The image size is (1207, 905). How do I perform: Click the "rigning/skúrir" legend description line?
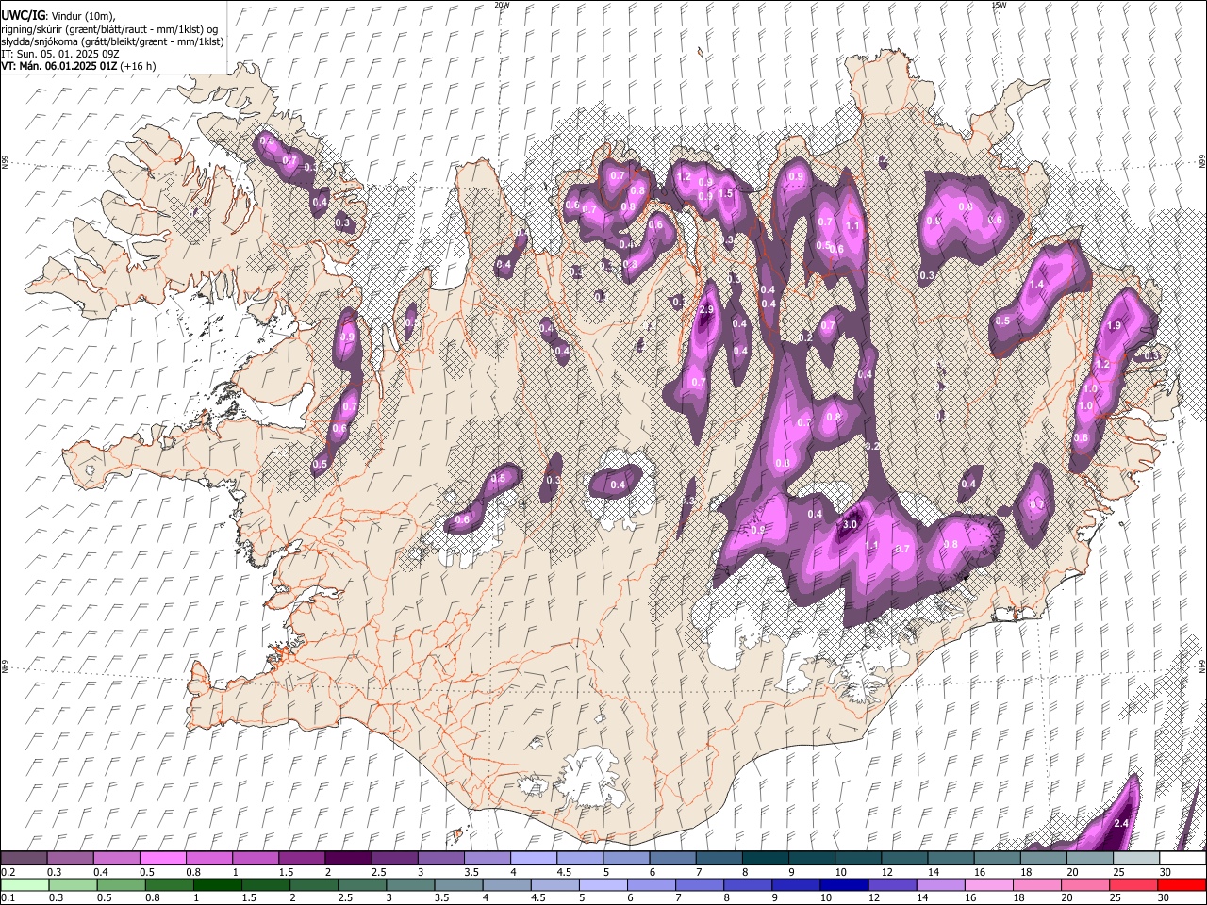(108, 29)
